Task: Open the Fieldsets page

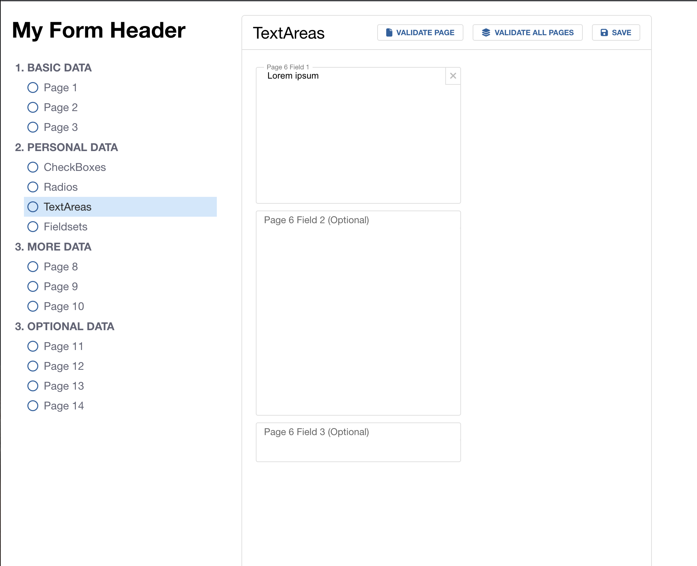Action: 120,227
